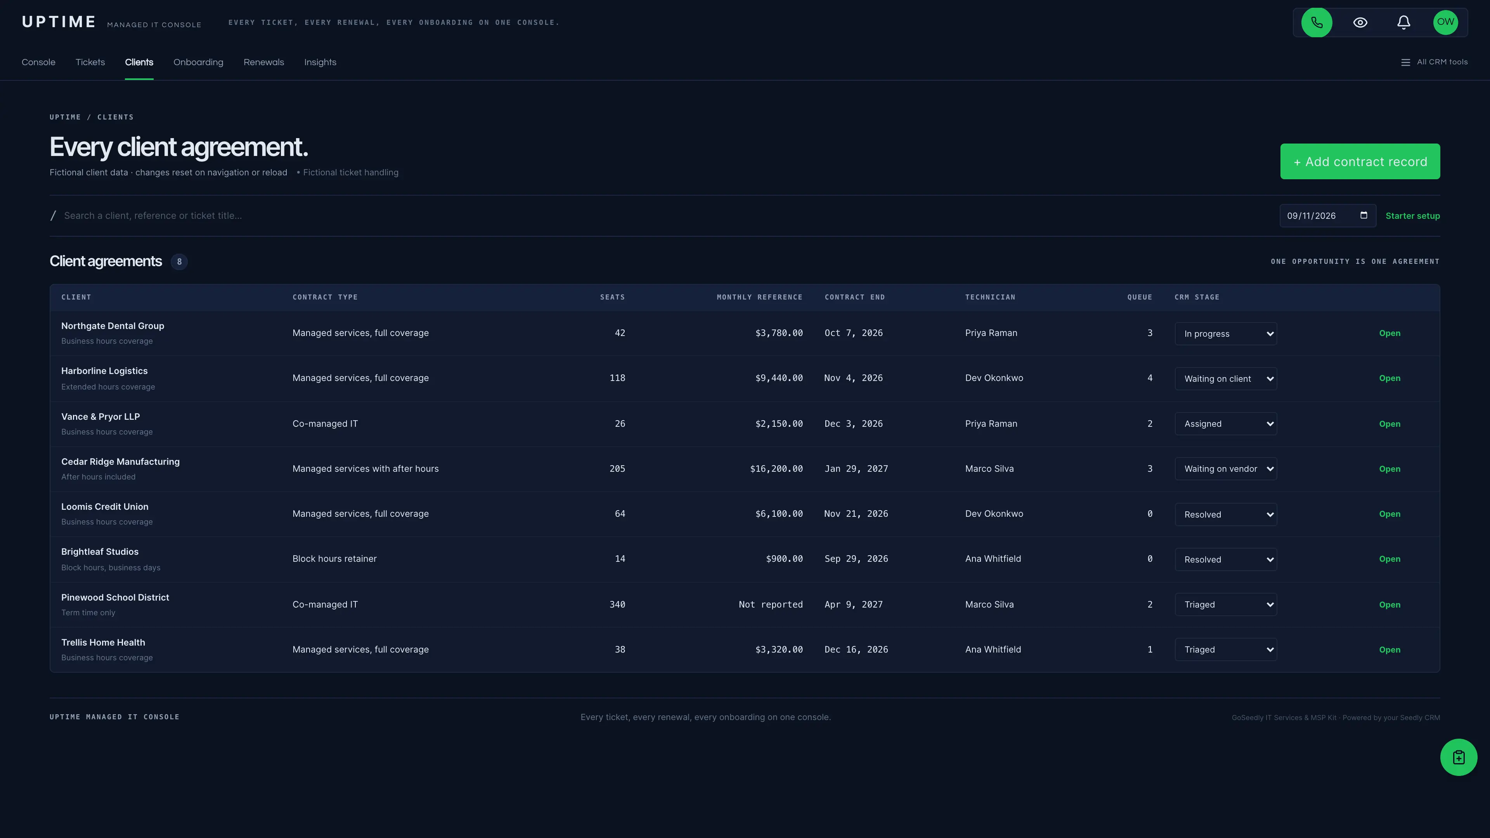Open the Northgate Dental Group agreement
This screenshot has height=838, width=1490.
point(1390,333)
